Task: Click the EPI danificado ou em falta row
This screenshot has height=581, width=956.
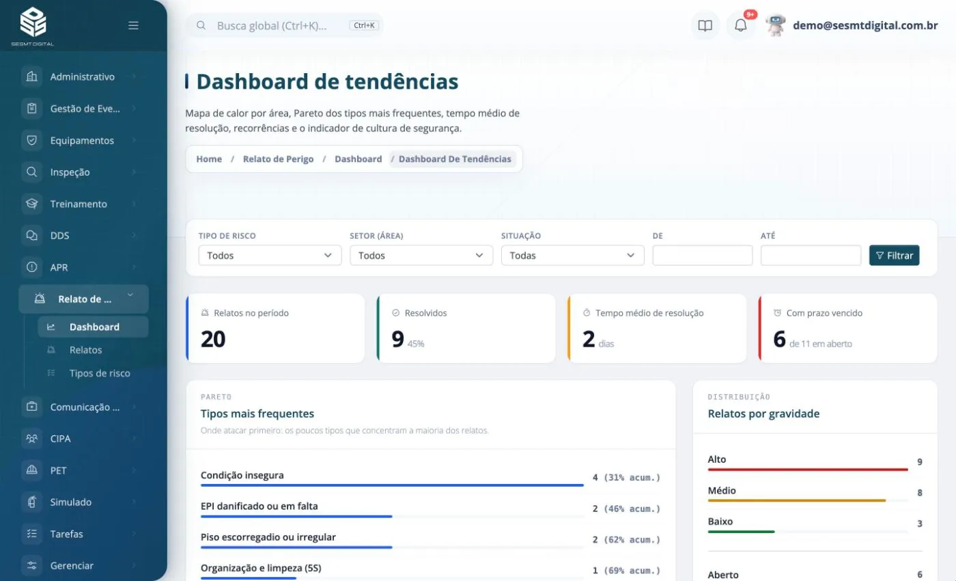Action: tap(430, 509)
